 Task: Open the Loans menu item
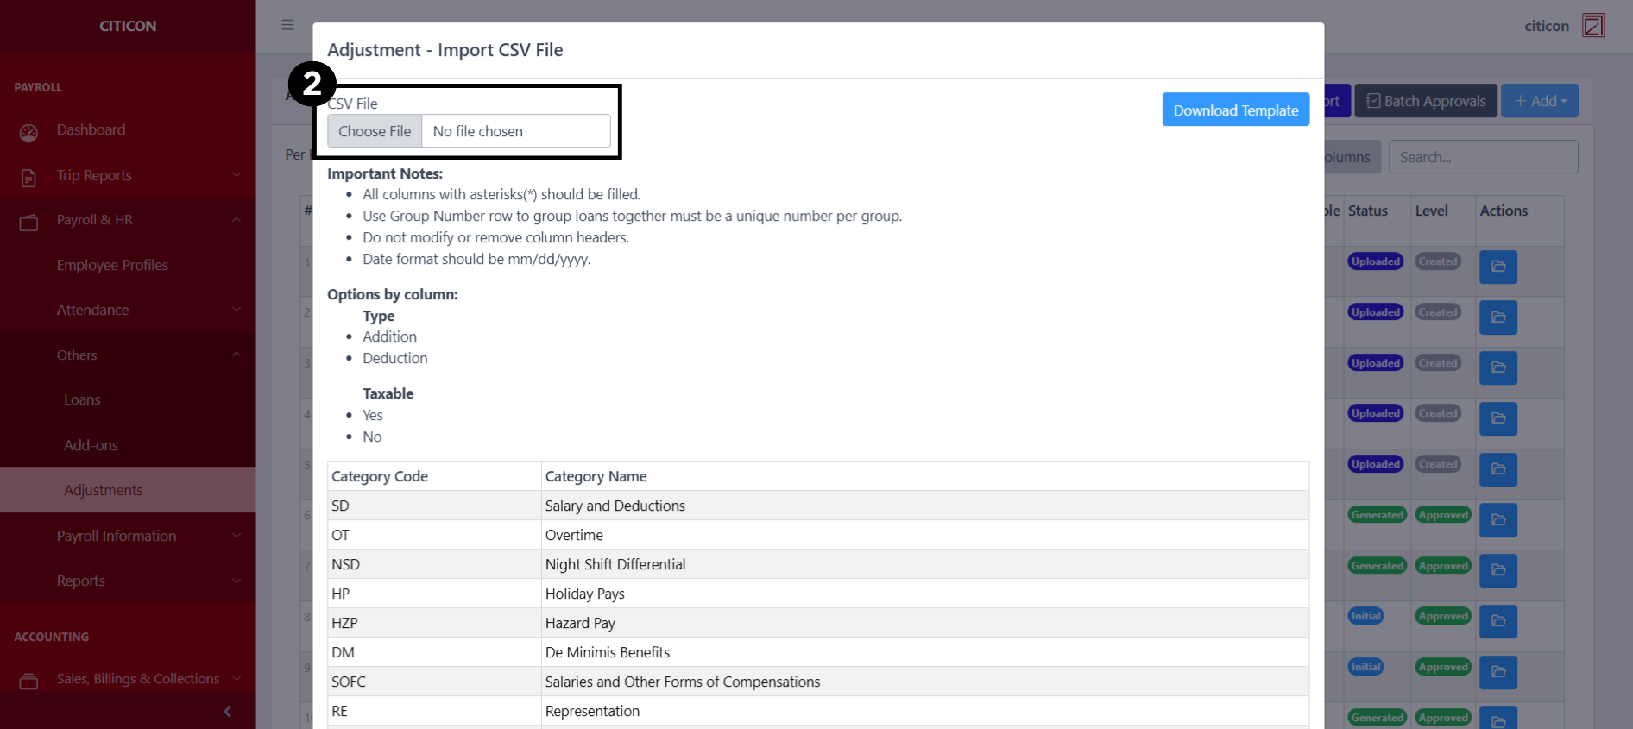pos(82,399)
